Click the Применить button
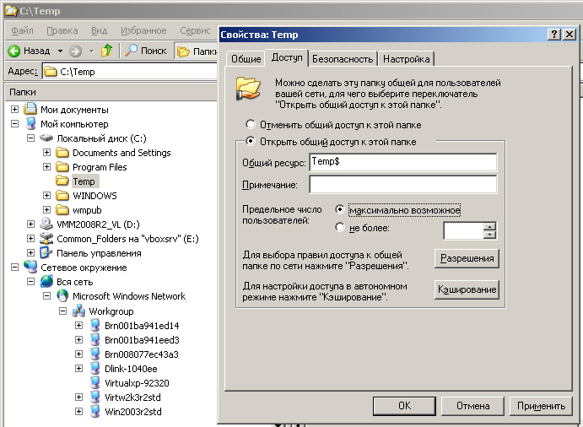The image size is (583, 427). [541, 406]
